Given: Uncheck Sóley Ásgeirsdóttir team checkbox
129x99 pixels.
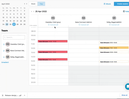Looking at the screenshot, I should point(4,57).
